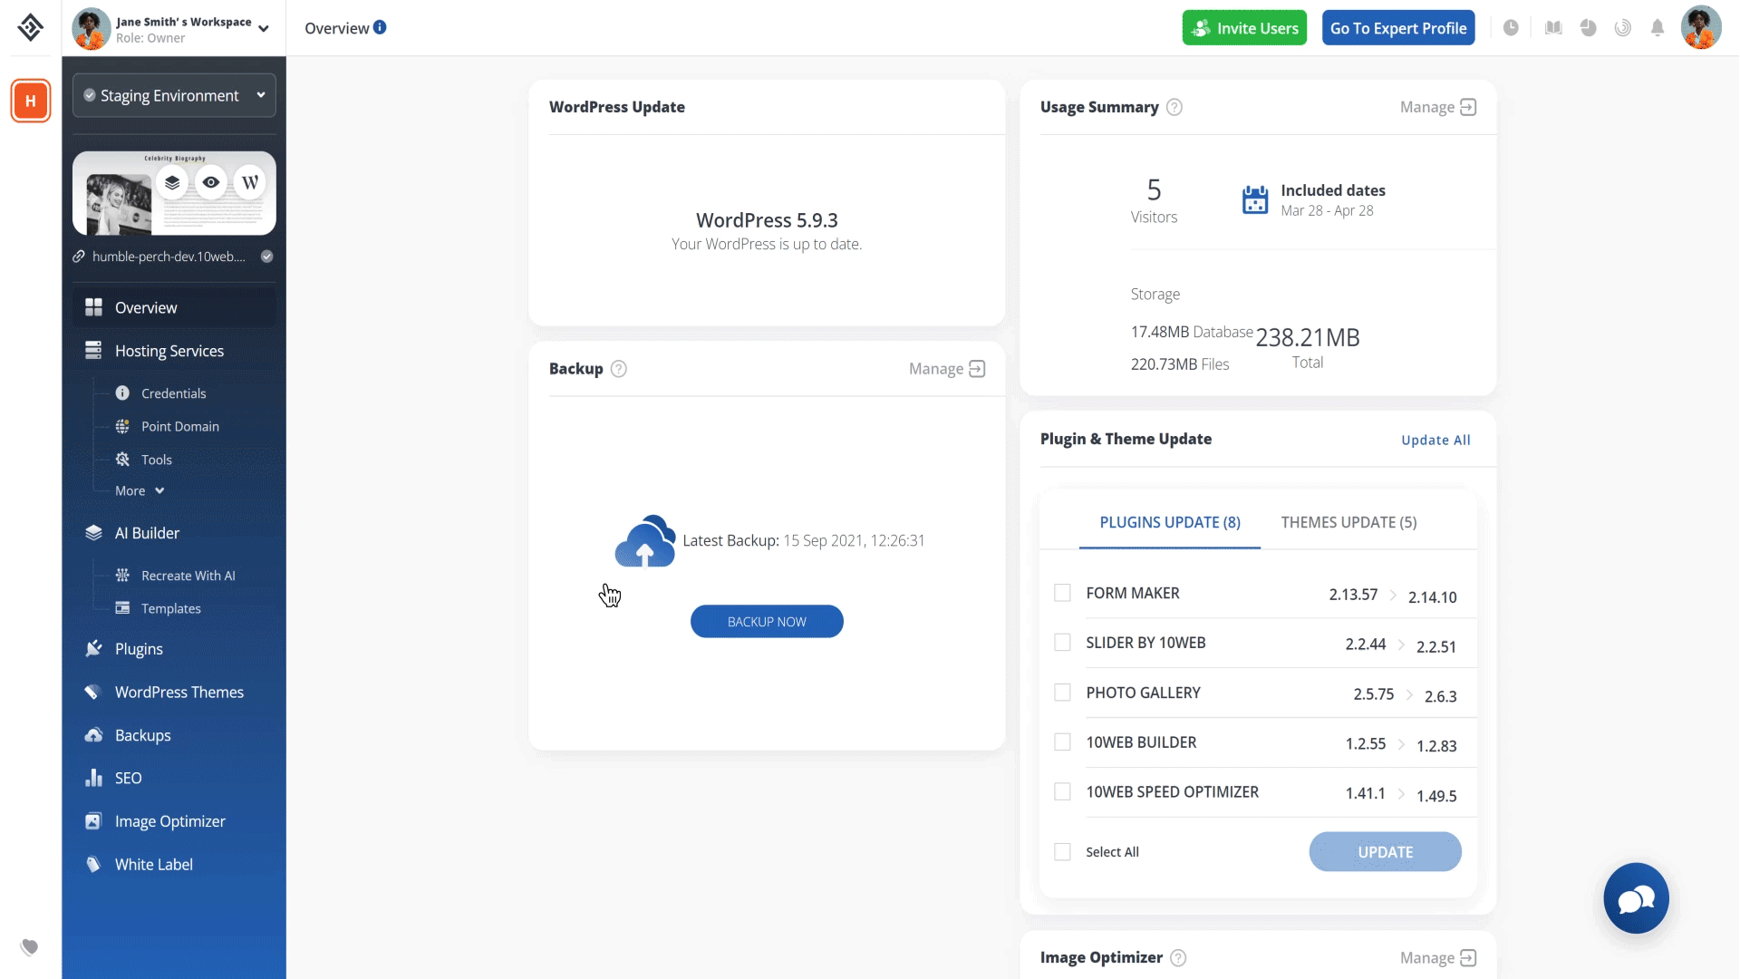1740x979 pixels.
Task: Click the pie chart icon in header
Action: [1588, 28]
